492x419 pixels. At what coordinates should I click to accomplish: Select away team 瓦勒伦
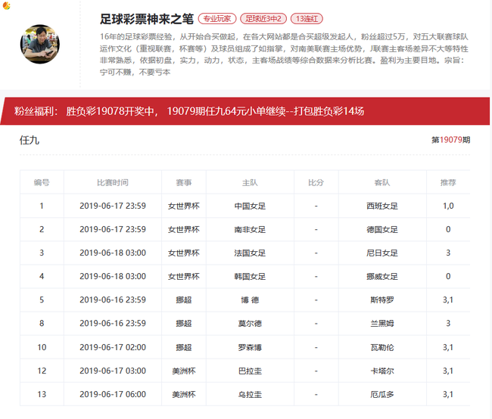pyautogui.click(x=382, y=347)
